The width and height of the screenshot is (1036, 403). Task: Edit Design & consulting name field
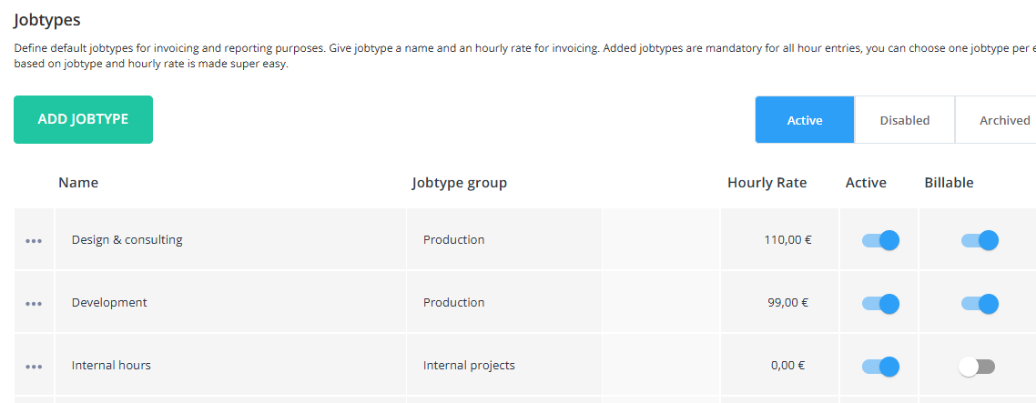tap(230, 239)
